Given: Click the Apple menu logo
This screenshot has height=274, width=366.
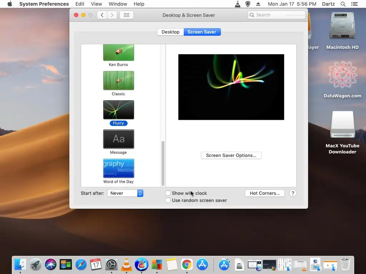Looking at the screenshot, I should click(10, 4).
